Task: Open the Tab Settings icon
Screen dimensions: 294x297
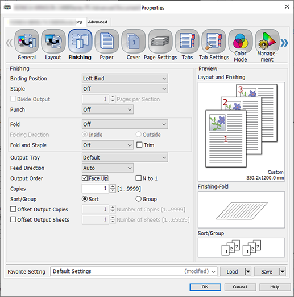Action: (214, 41)
